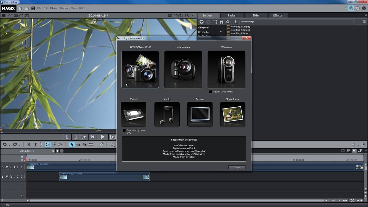Open the Import panel settings gear
Viewport: 368px width, 207px height.
click(228, 22)
